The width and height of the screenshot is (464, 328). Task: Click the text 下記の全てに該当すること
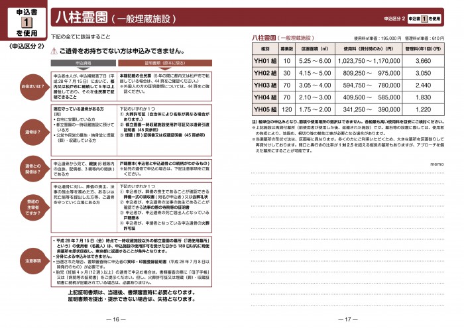tap(80, 37)
